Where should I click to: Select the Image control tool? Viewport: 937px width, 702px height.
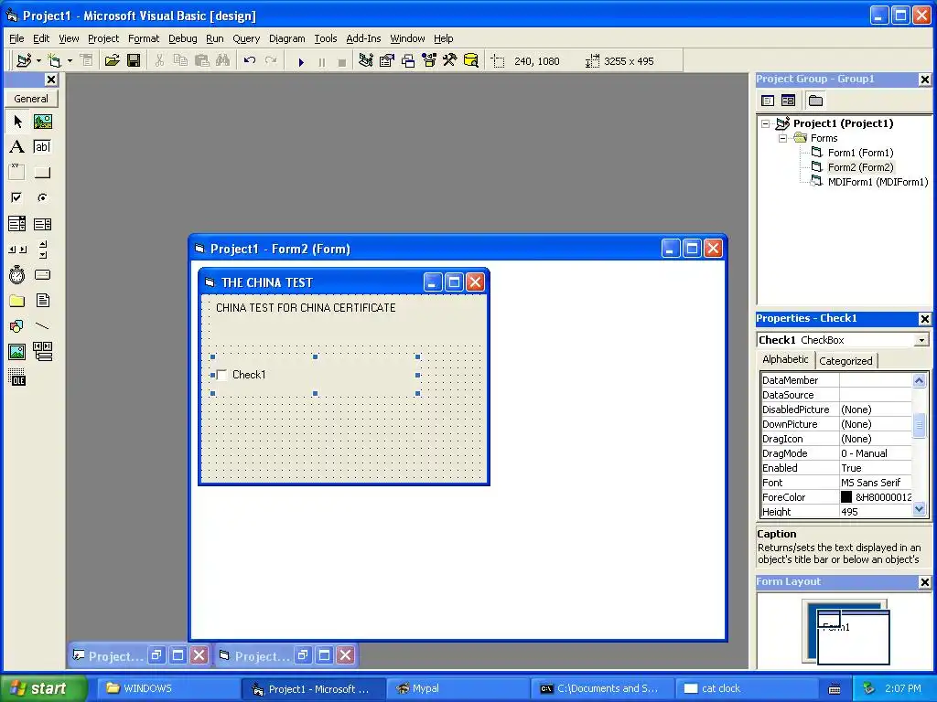17,352
